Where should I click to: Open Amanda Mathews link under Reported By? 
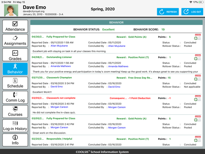tap(61, 66)
